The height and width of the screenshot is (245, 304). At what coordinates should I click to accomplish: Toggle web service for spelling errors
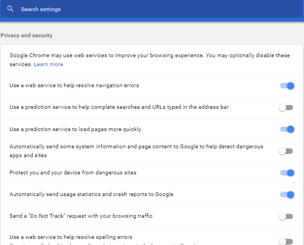coord(286,242)
